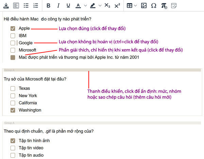The width and height of the screenshot is (204, 159).
Task: Click the checkbox note icon at toolbar end
Action: coord(174,6)
